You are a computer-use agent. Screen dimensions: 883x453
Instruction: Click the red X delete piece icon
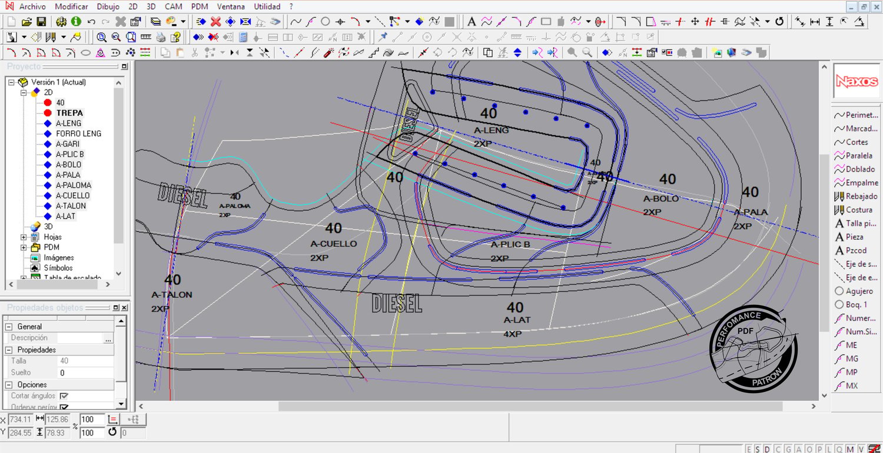(x=215, y=22)
